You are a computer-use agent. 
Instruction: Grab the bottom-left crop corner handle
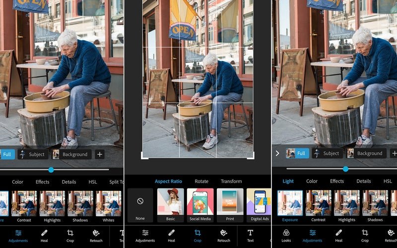[x=144, y=156]
